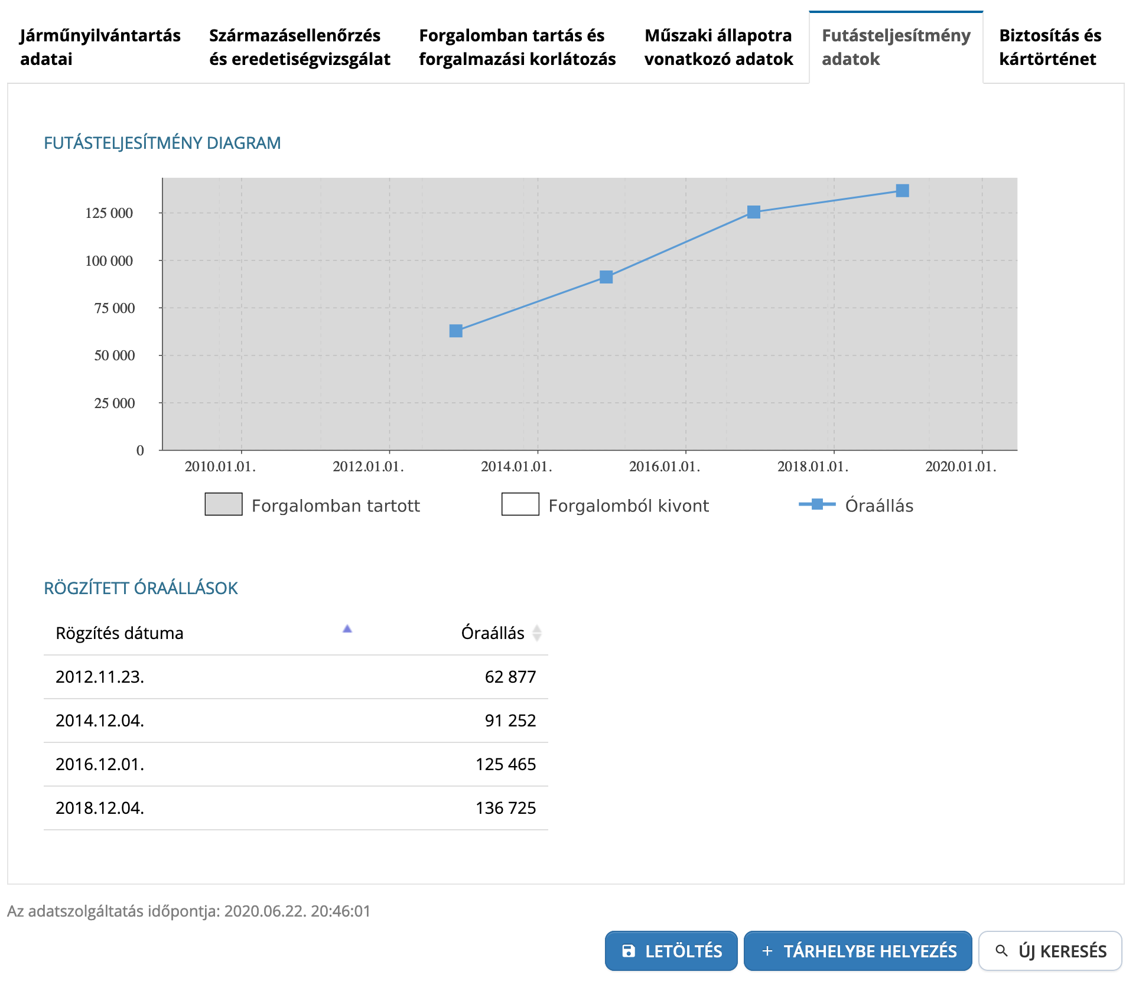Sort by Rögzítés dátuma ascending arrow
This screenshot has width=1139, height=991.
point(347,629)
